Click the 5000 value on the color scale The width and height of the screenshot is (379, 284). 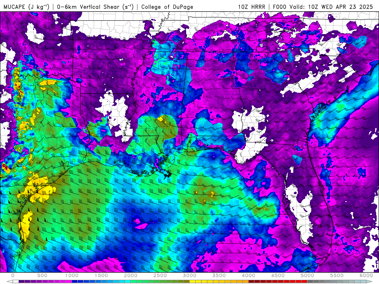(x=307, y=275)
